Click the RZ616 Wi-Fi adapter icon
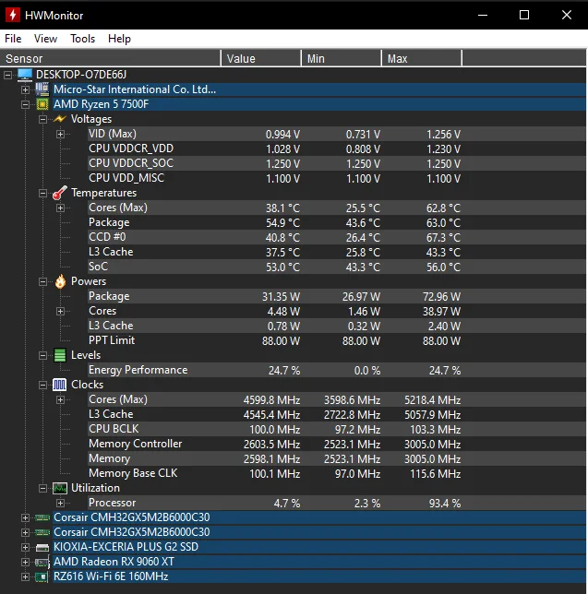588x594 pixels. [42, 577]
